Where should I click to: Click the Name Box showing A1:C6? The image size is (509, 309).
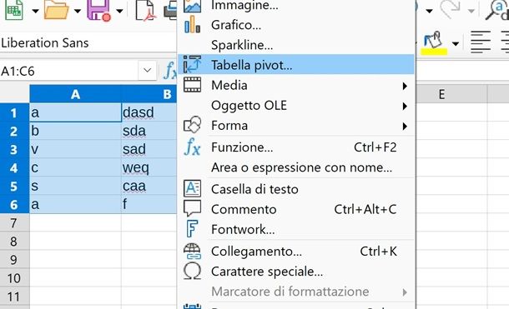tap(68, 71)
